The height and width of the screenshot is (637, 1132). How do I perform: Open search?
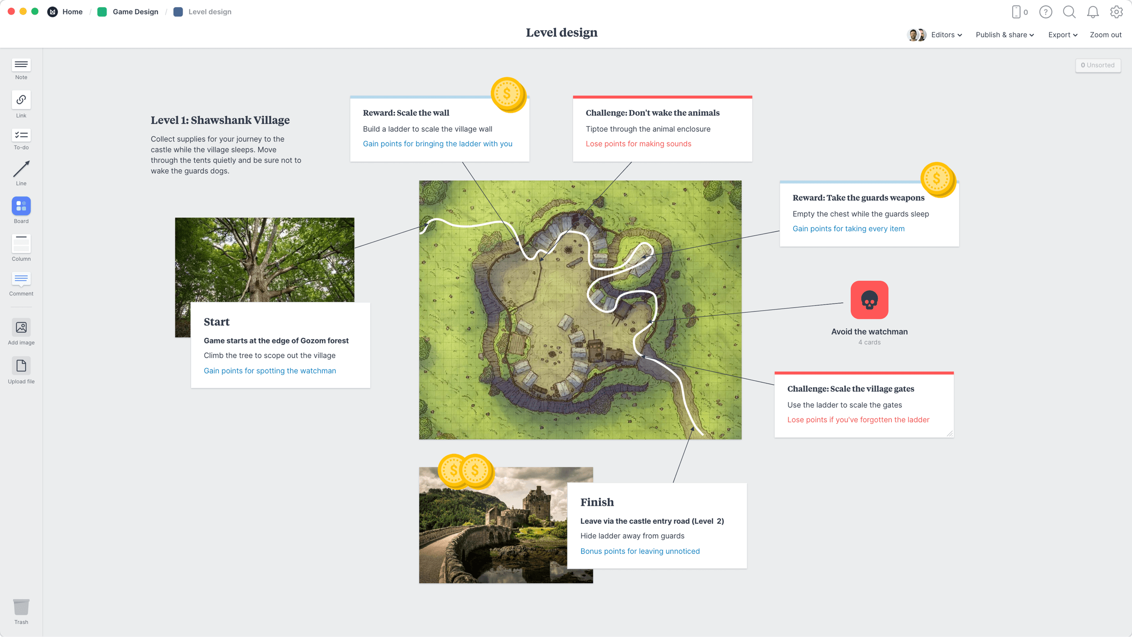click(1069, 12)
